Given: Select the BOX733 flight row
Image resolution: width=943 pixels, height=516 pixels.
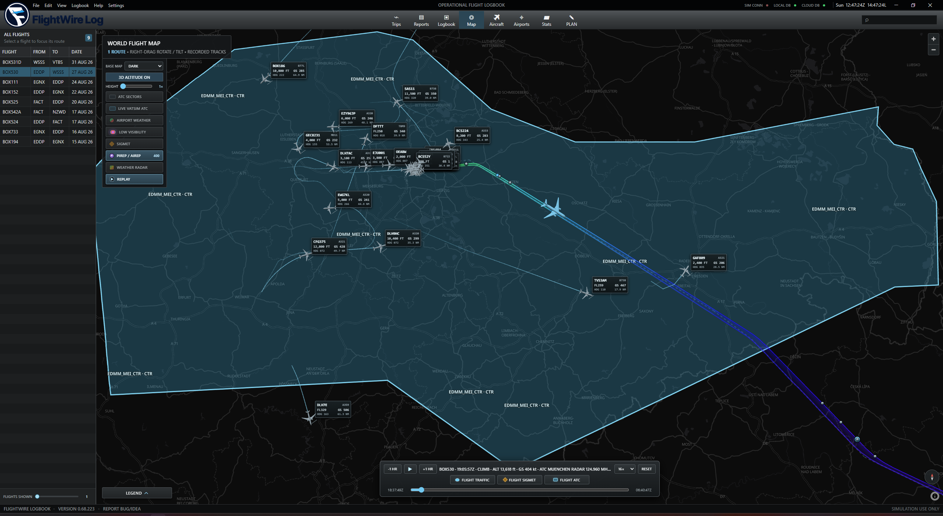Looking at the screenshot, I should (48, 132).
